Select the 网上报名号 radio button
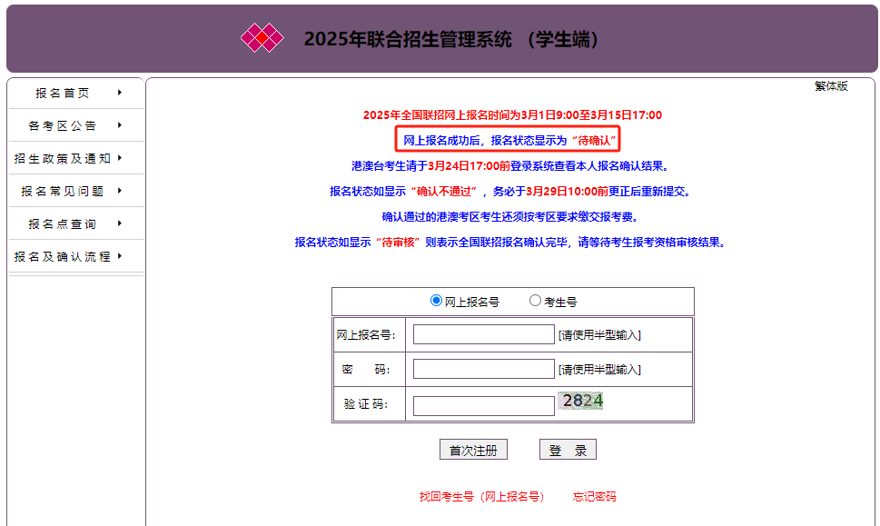Viewport: 880px width, 526px height. click(x=436, y=301)
